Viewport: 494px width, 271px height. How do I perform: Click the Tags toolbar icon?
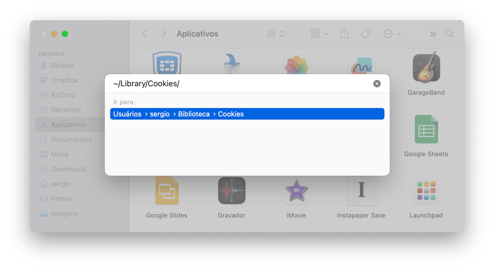[x=366, y=34]
